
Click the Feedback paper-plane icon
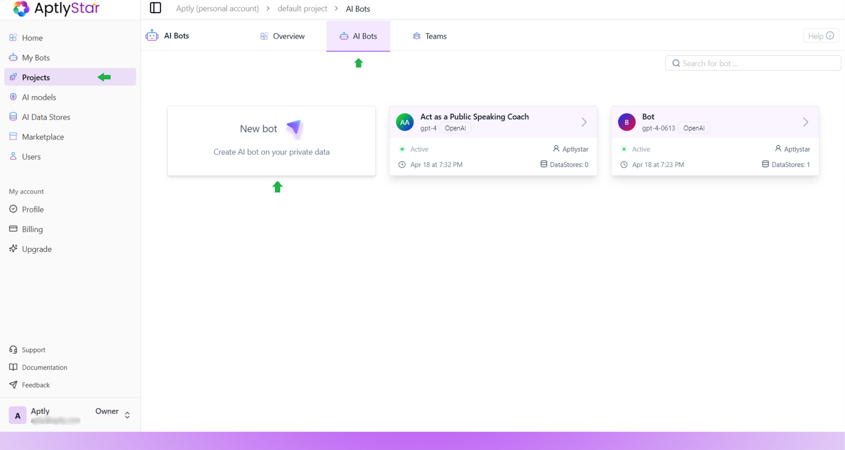pyautogui.click(x=13, y=385)
